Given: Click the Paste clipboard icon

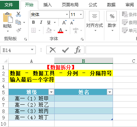Looking at the screenshot, I should tap(8, 17).
